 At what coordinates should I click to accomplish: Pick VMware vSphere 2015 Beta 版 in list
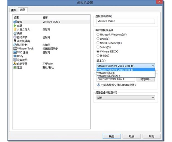tap(126, 70)
